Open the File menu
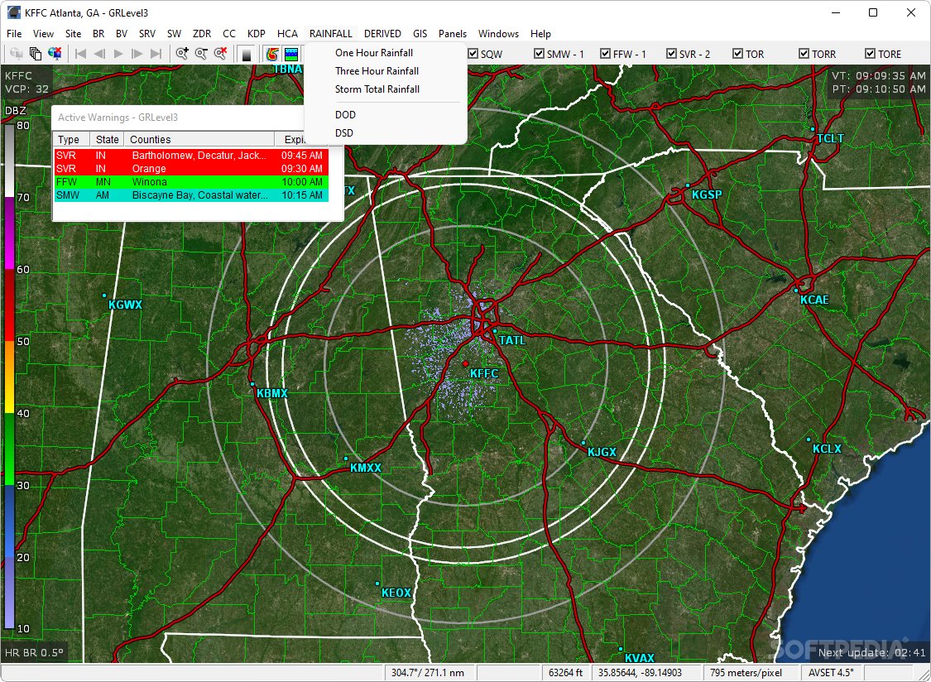The height and width of the screenshot is (682, 931). pos(14,34)
